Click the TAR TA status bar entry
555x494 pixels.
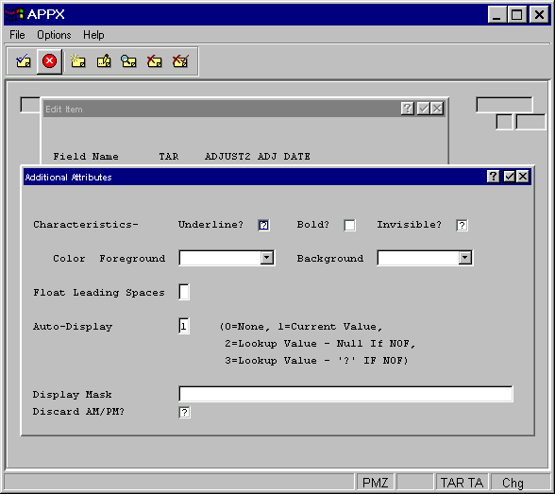pos(462,483)
